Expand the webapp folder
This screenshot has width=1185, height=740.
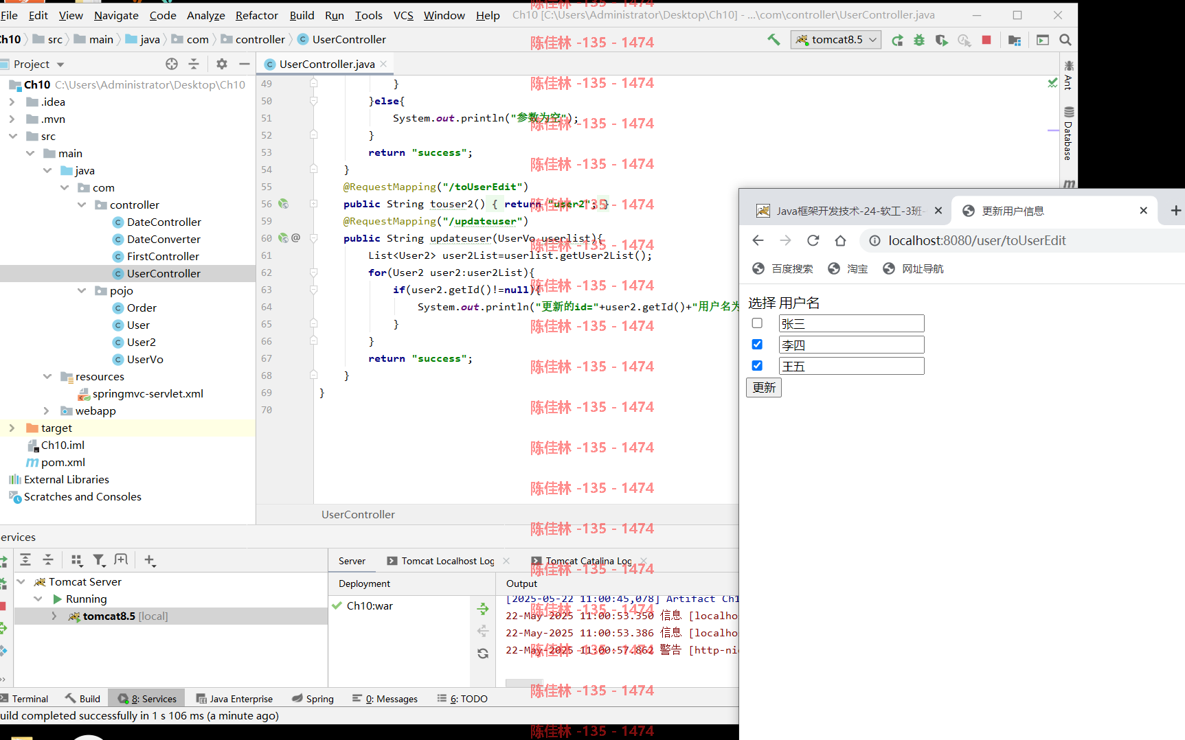tap(47, 411)
